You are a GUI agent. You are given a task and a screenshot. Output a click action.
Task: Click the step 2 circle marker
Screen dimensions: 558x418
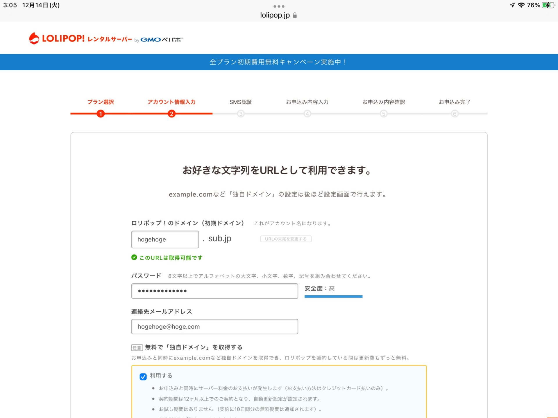(171, 114)
